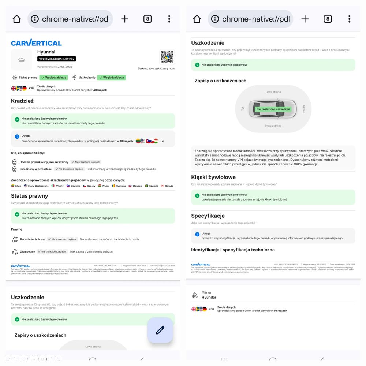Screen dimensions: 366x366
Task: Tap the QR code for full report
Action: (x=167, y=57)
